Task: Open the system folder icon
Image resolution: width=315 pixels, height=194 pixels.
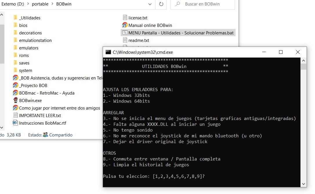Action: click(x=15, y=70)
